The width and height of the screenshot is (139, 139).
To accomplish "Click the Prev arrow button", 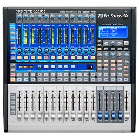I will pyautogui.click(x=106, y=44).
